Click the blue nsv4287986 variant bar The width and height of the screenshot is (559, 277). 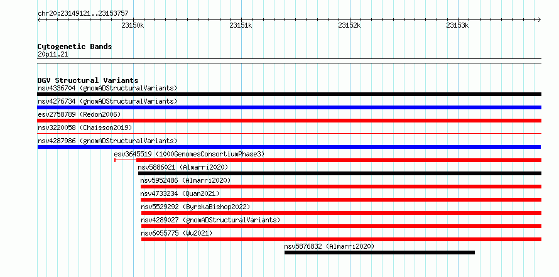289,147
